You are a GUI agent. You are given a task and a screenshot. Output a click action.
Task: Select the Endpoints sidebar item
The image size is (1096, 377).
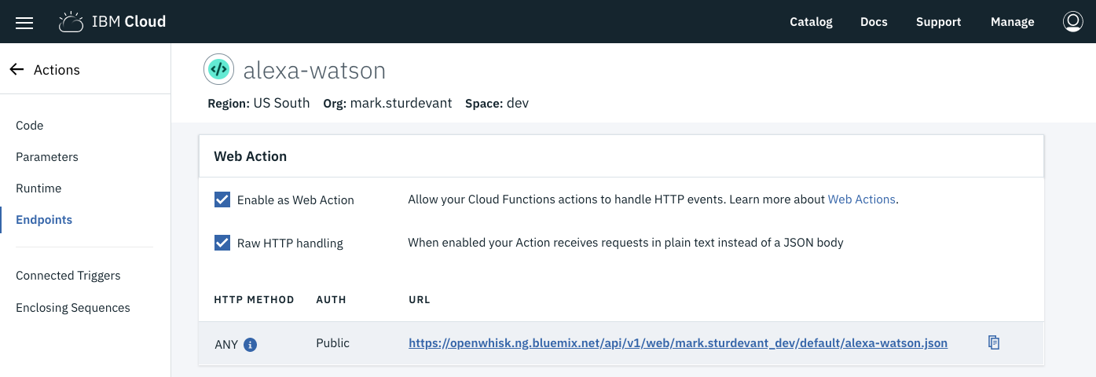44,220
